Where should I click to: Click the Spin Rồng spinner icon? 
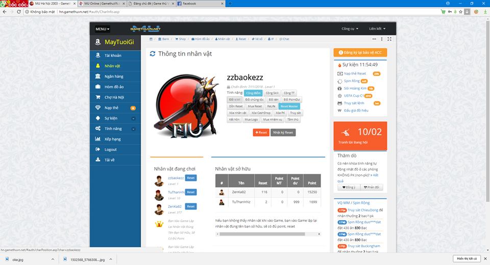point(340,81)
